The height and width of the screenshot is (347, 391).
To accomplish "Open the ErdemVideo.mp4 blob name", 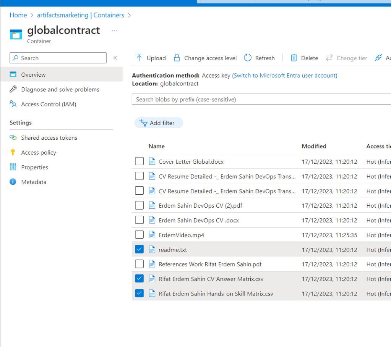I will [181, 235].
